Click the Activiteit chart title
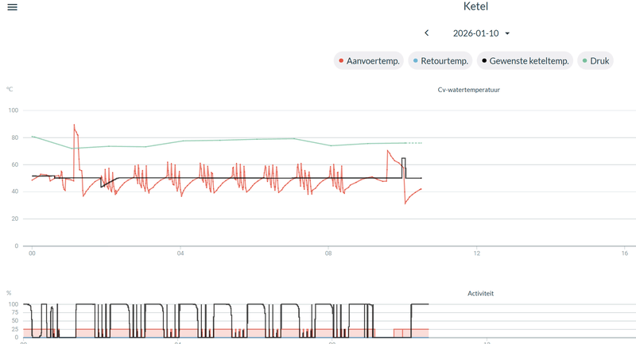The image size is (636, 344). [481, 293]
